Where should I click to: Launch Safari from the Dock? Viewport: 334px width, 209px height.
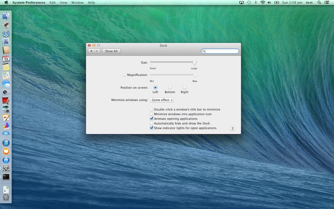(6, 33)
